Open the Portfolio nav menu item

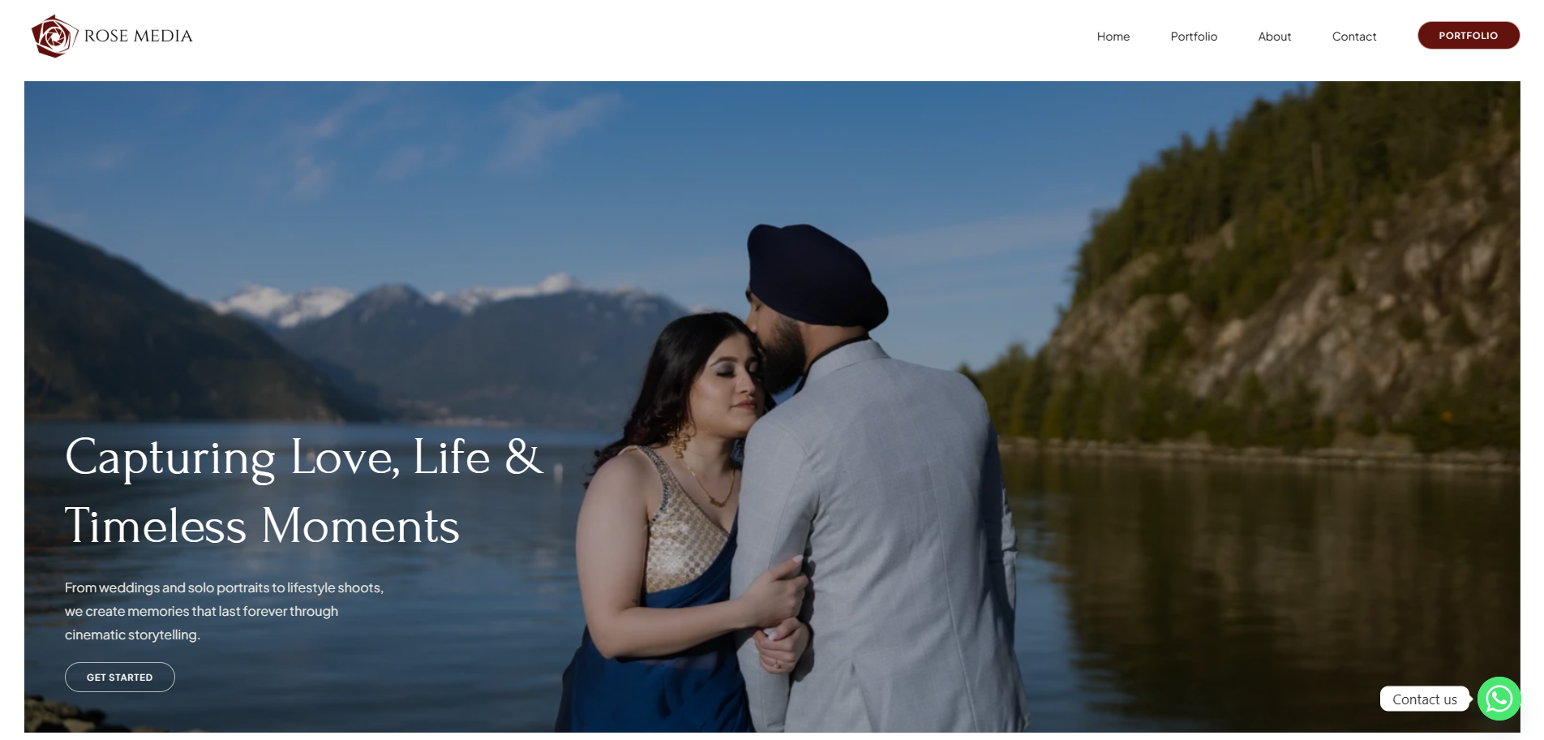(x=1194, y=37)
